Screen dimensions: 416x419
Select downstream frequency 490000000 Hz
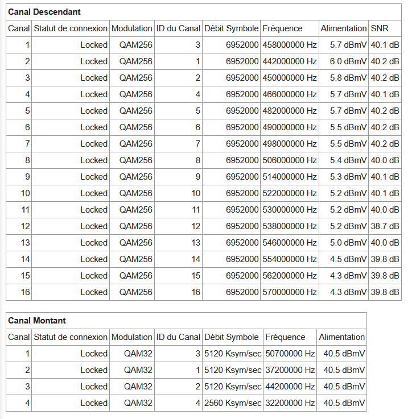(290, 127)
